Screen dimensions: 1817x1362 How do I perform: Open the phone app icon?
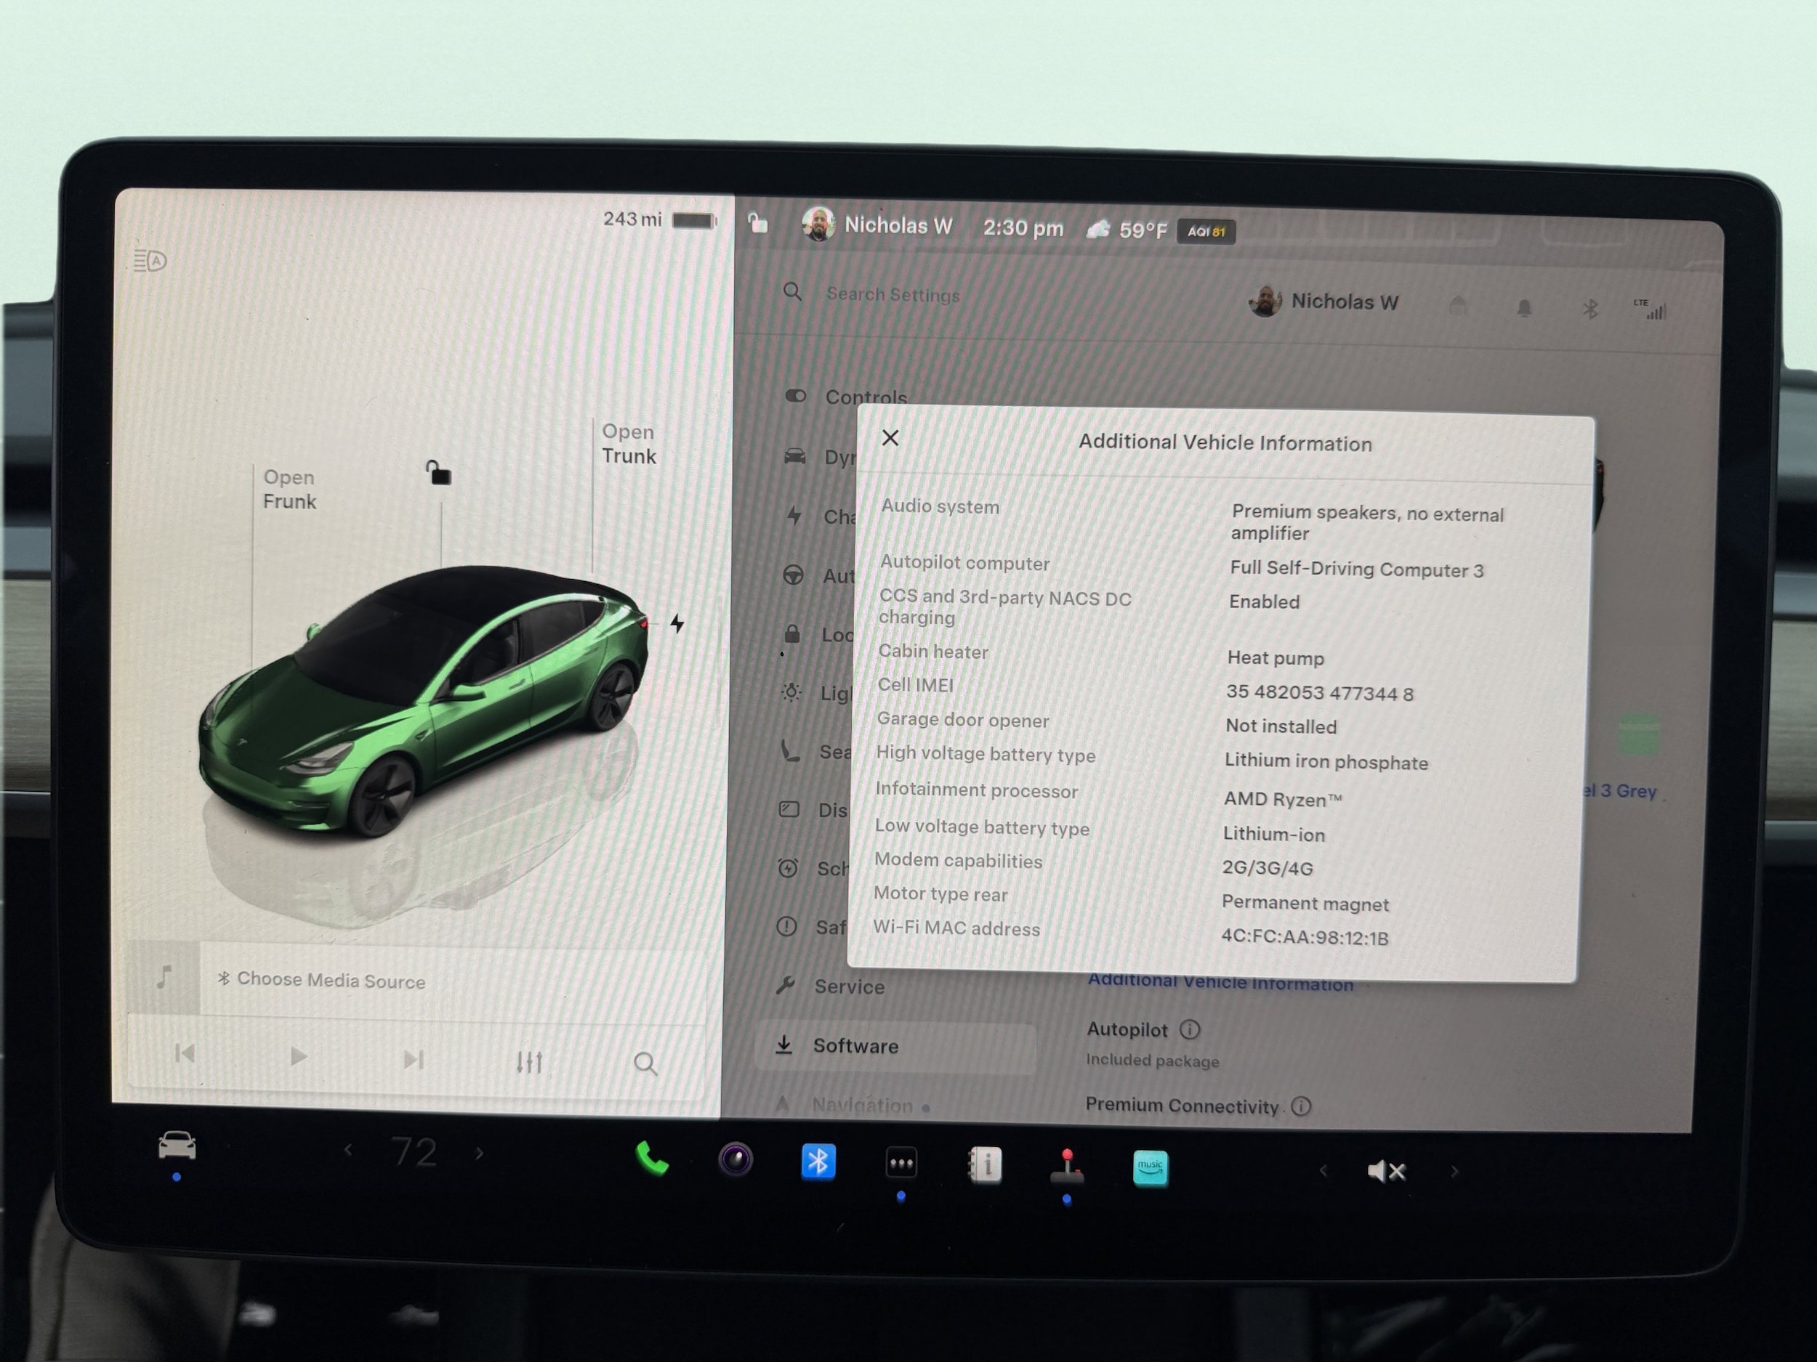(x=652, y=1159)
